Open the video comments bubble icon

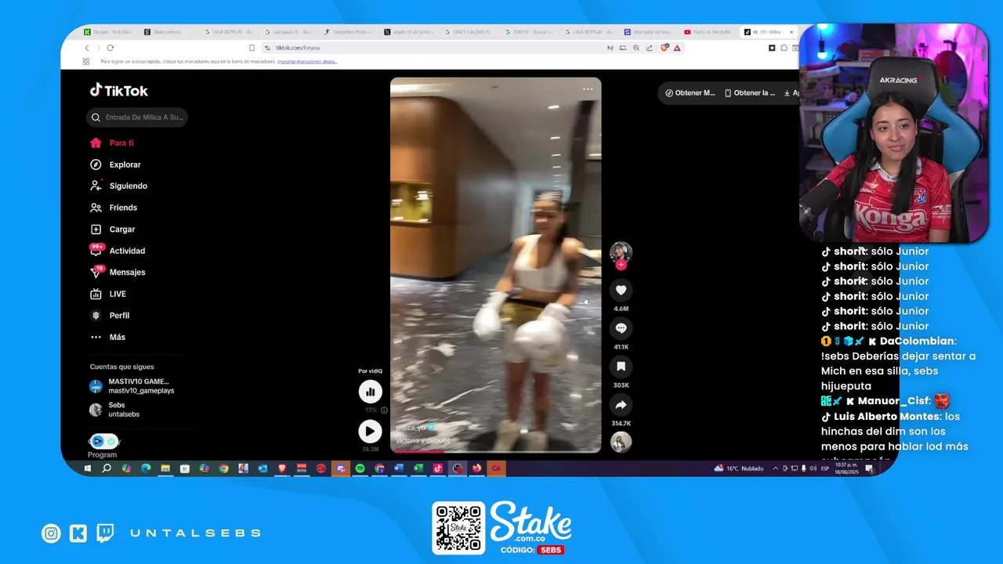pos(621,328)
